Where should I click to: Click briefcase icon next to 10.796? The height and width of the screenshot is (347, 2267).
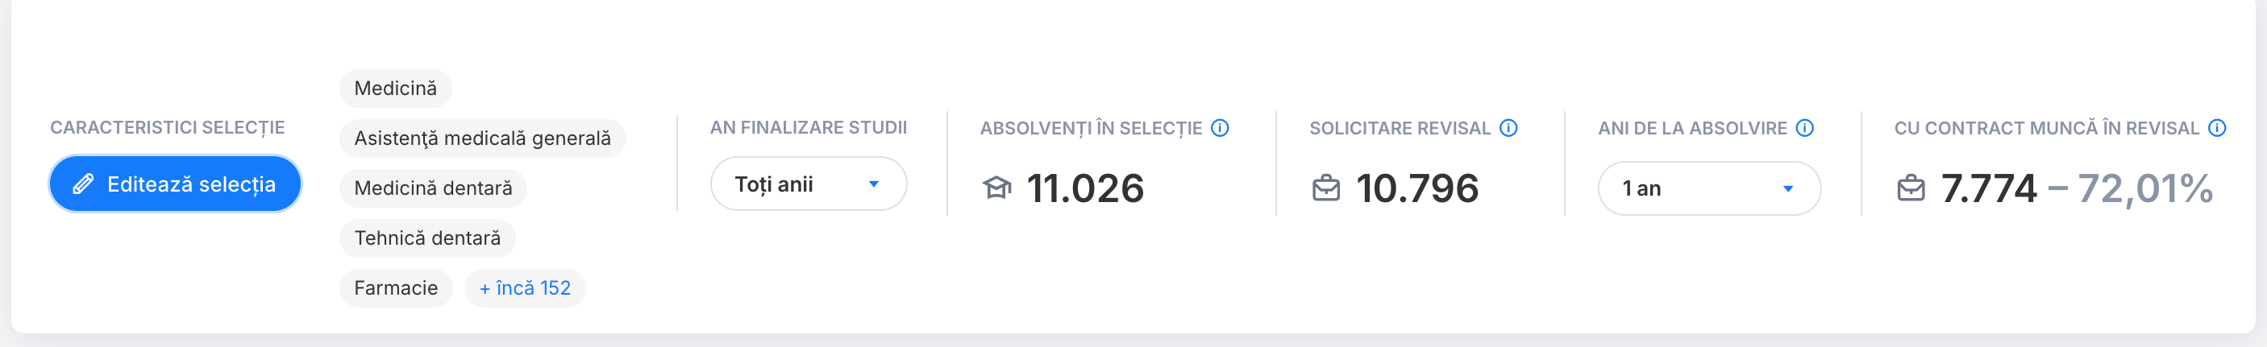(x=1326, y=188)
